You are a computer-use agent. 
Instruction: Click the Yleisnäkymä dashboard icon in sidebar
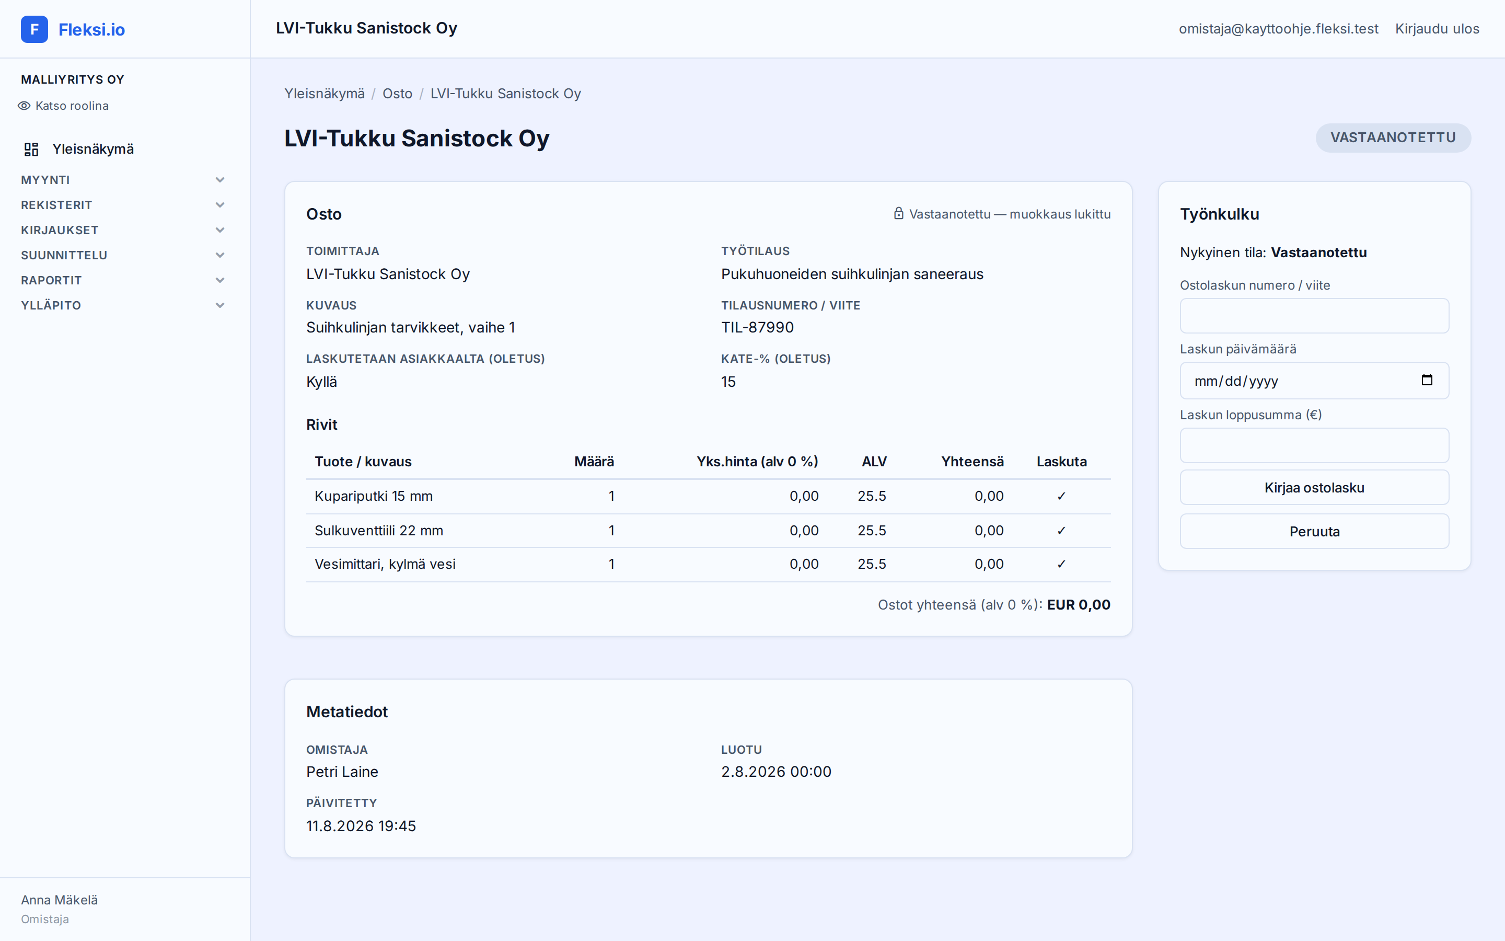click(x=31, y=150)
